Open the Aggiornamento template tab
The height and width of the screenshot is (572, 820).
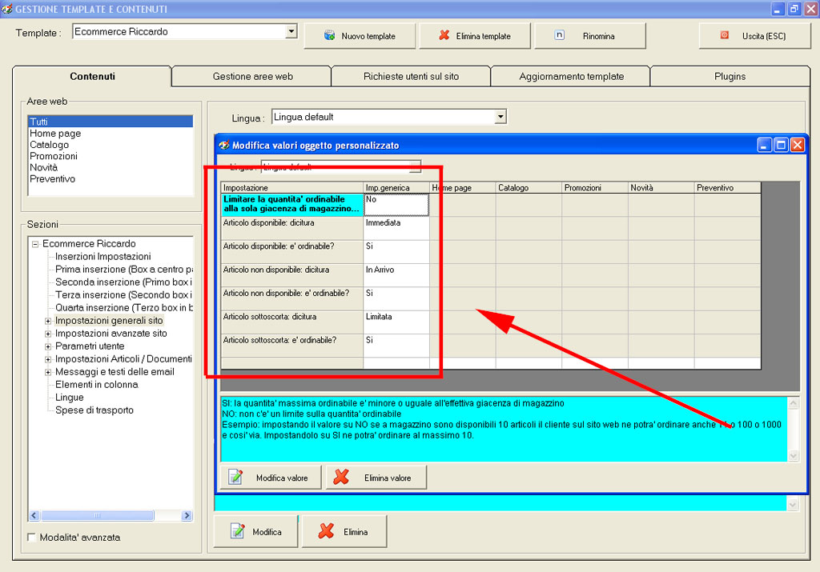(x=571, y=76)
